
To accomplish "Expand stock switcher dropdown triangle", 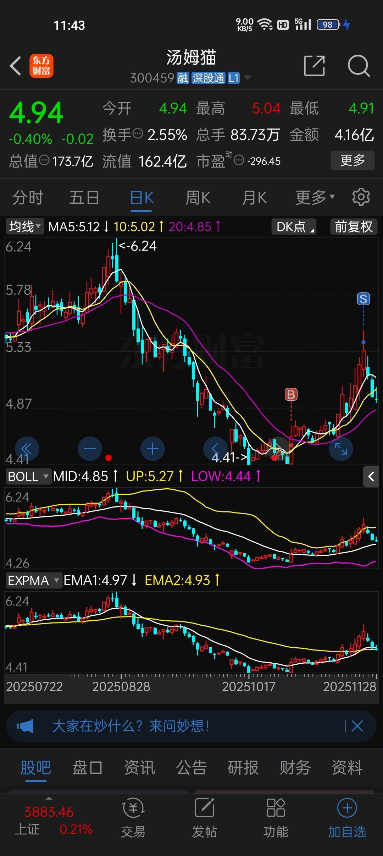I will [x=247, y=77].
